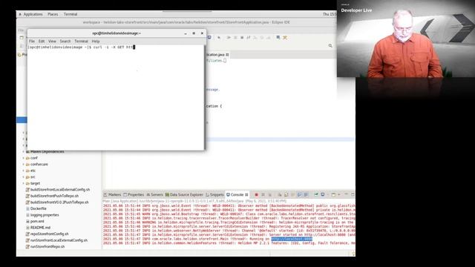Click the Open Console icon in Console toolbar
Viewport: 475px width, 267px height.
[x=333, y=194]
